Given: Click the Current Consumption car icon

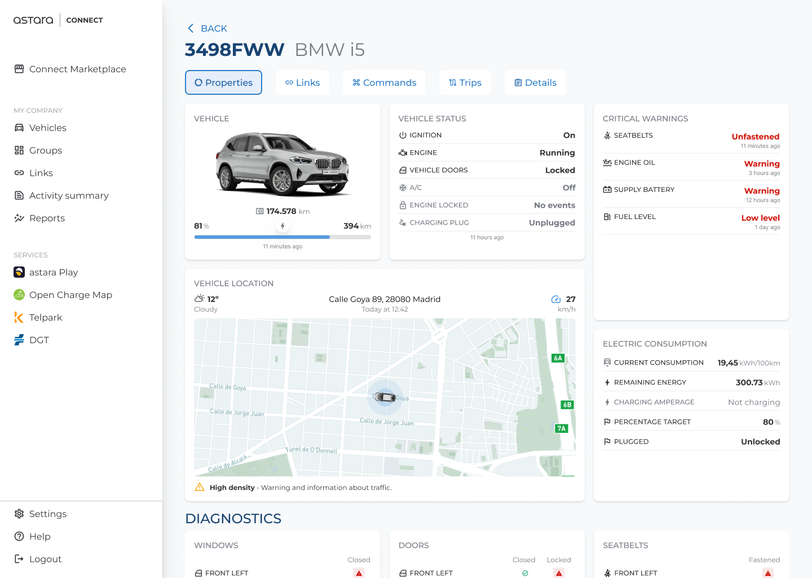Looking at the screenshot, I should (x=607, y=362).
